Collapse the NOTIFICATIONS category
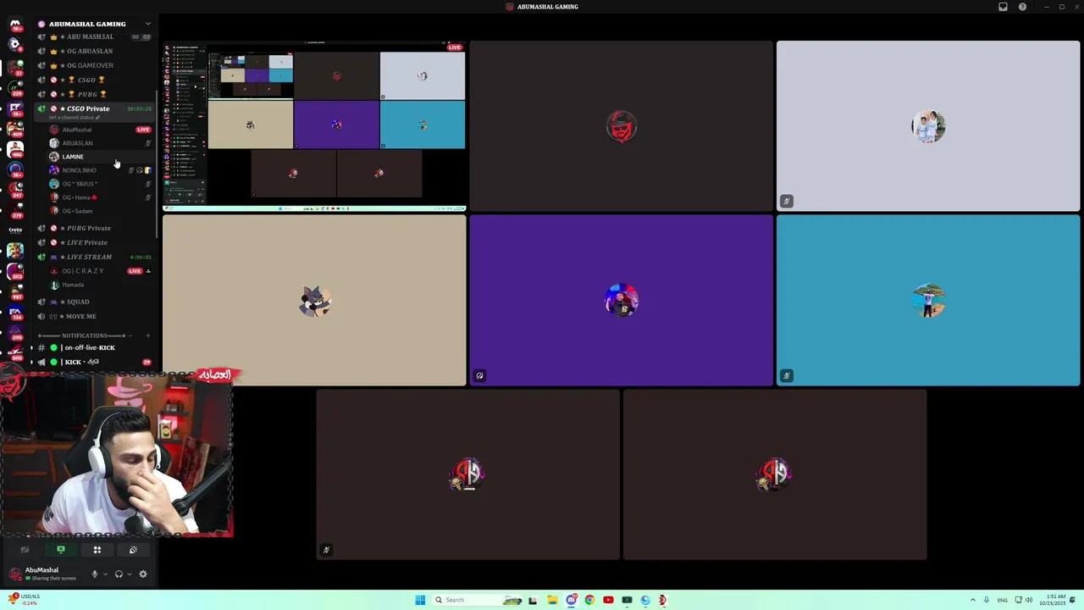This screenshot has height=610, width=1084. click(85, 335)
